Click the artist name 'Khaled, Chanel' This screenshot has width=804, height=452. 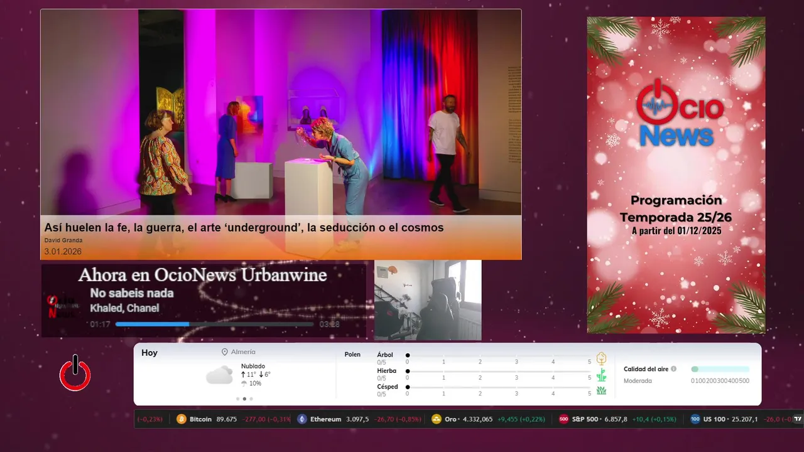[x=124, y=308]
